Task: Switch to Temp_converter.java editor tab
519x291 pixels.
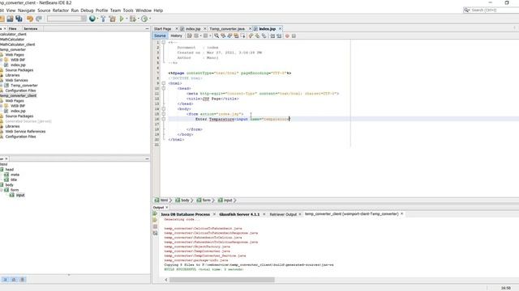Action: pyautogui.click(x=227, y=29)
